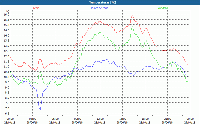Click the 'Temperaturas [°C]' chart title
The height and width of the screenshot is (125, 200).
[102, 2]
